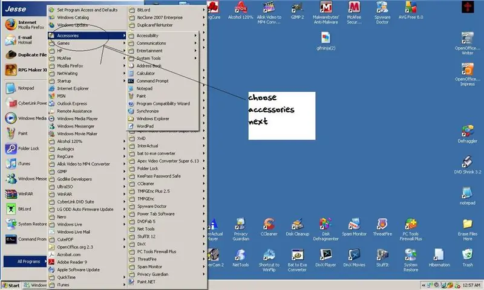Click the taskbar clock showing 12:57 AM
The image size is (484, 290).
pyautogui.click(x=471, y=285)
